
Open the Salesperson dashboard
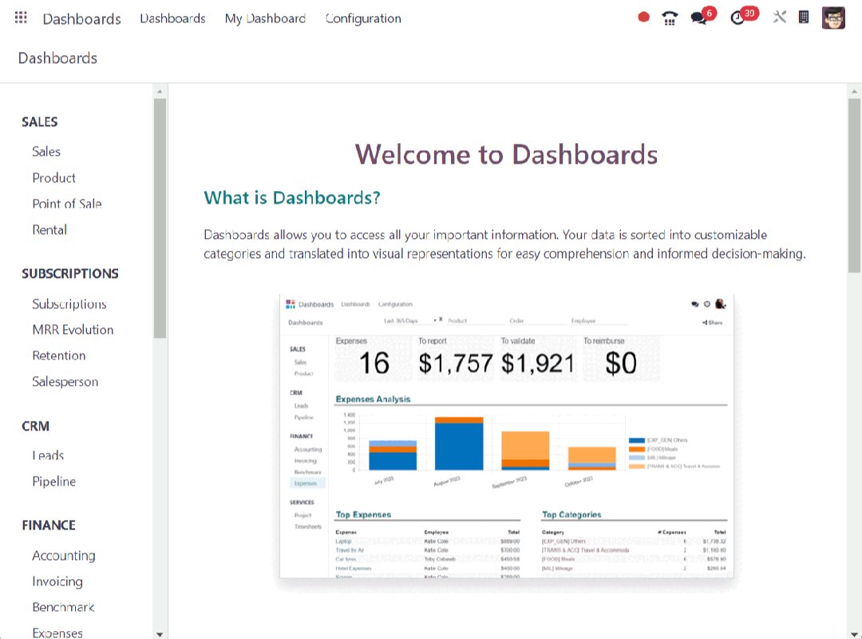tap(65, 382)
